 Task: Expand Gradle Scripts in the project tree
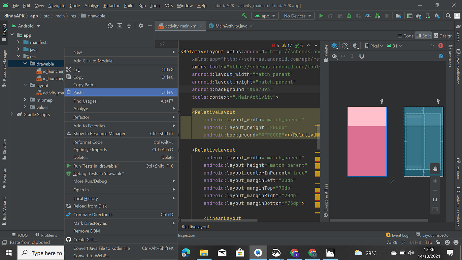pos(12,114)
